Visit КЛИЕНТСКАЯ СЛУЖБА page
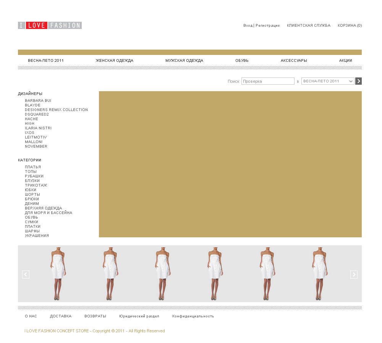 click(x=308, y=26)
